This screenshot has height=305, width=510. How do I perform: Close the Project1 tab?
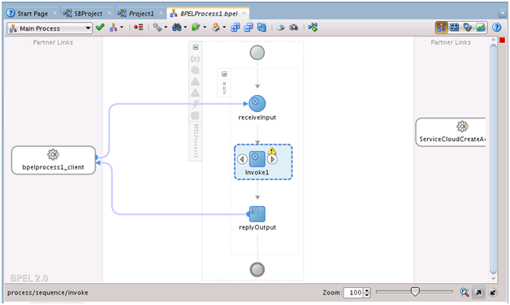pos(161,13)
